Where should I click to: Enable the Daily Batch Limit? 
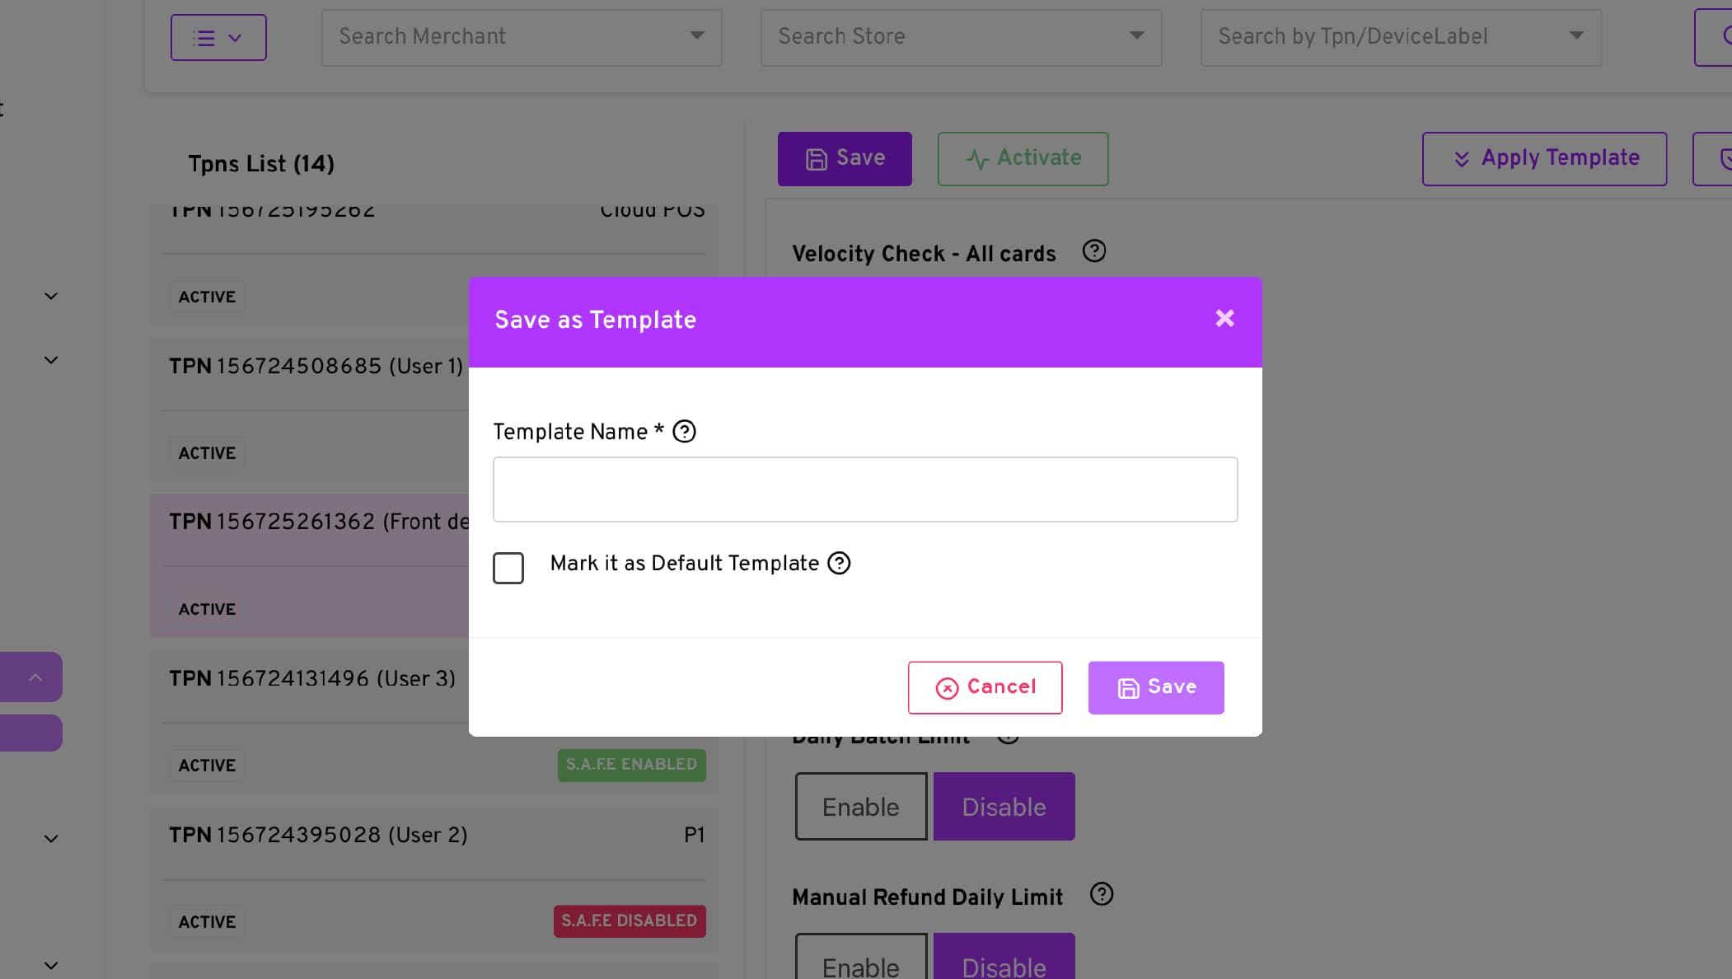860,807
